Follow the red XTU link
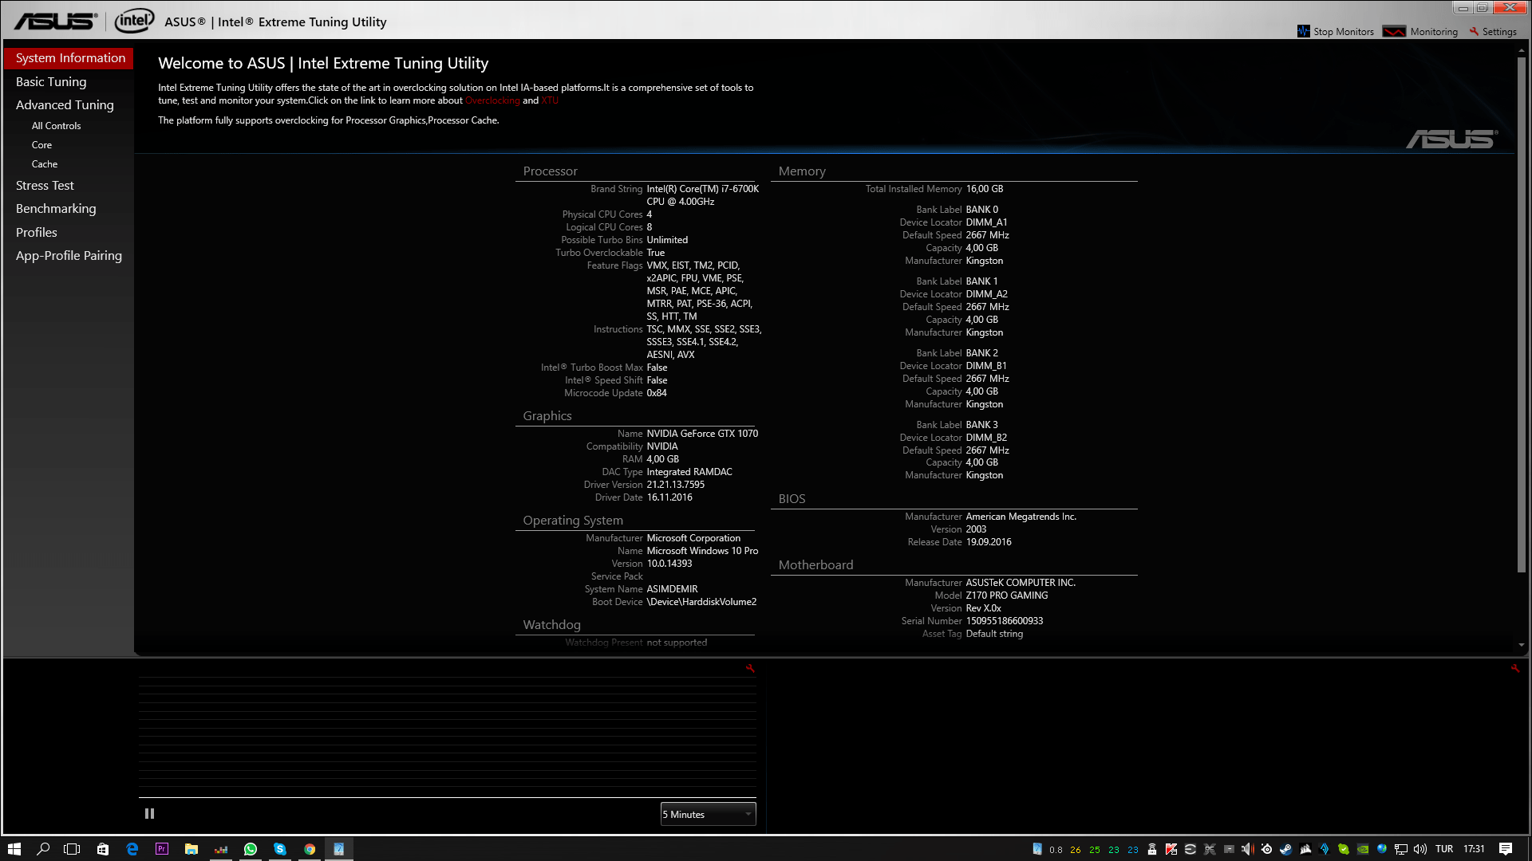The height and width of the screenshot is (861, 1532). point(550,100)
